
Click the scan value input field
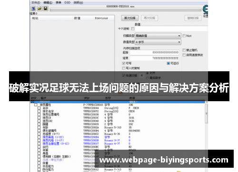pyautogui.click(x=171, y=29)
